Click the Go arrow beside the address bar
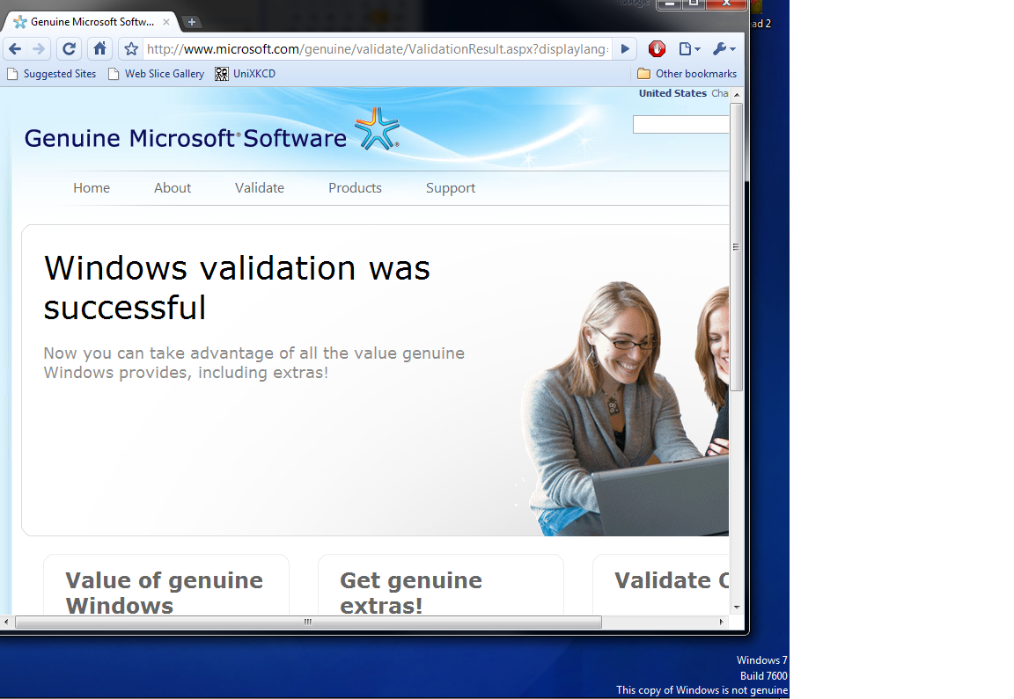The image size is (1014, 699). tap(625, 49)
